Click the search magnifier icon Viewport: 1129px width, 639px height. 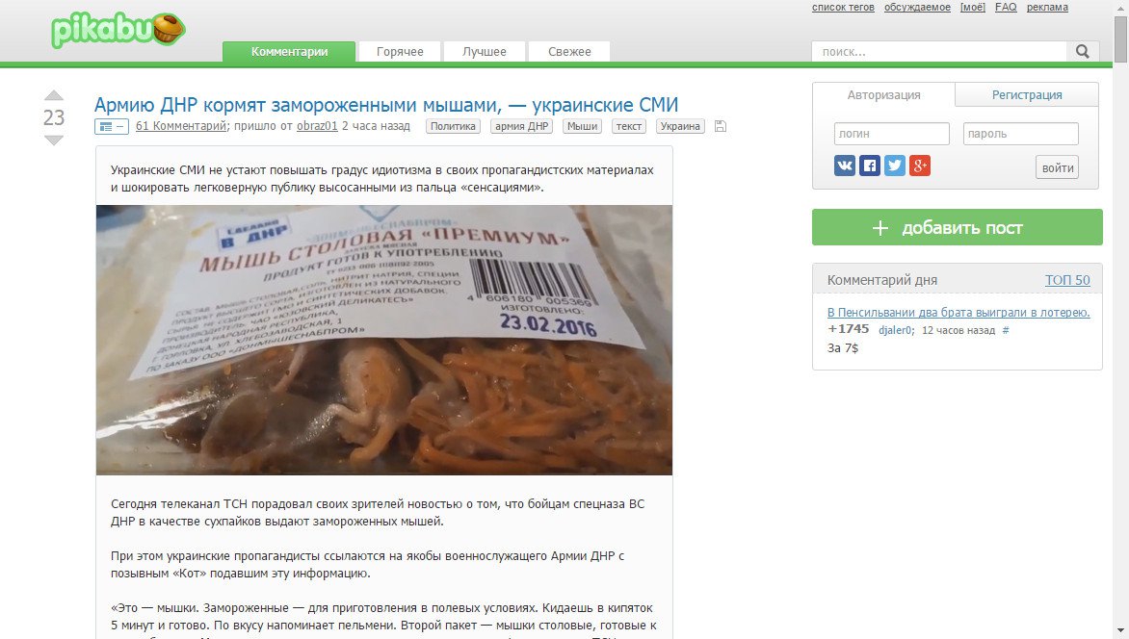click(x=1082, y=51)
